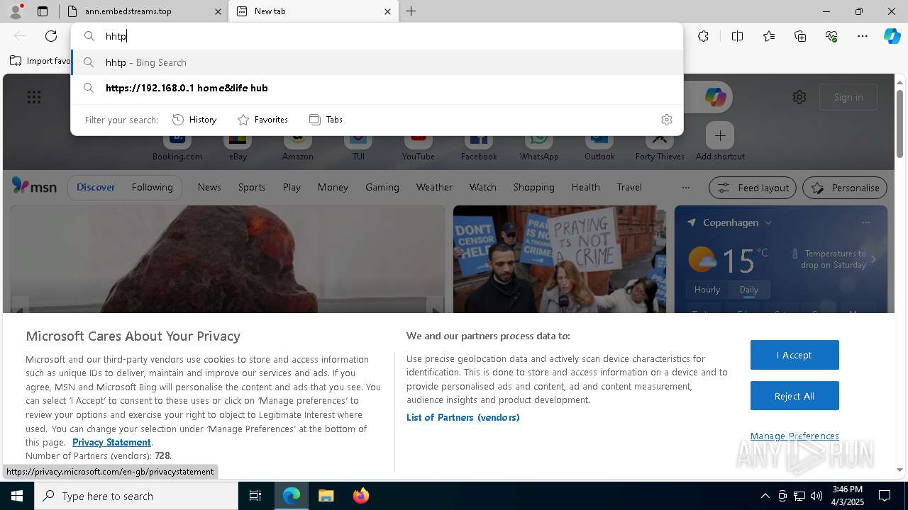
Task: Click the Add shortcut plus tile
Action: [x=720, y=135]
